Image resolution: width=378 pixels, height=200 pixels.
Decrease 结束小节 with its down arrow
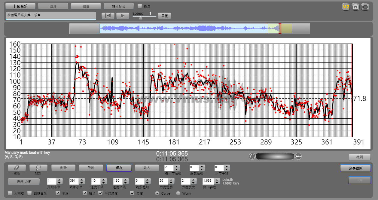point(81,183)
